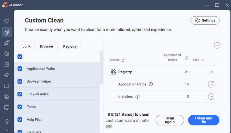Click info icon next to Installers
This screenshot has height=133, width=231.
coord(137,97)
